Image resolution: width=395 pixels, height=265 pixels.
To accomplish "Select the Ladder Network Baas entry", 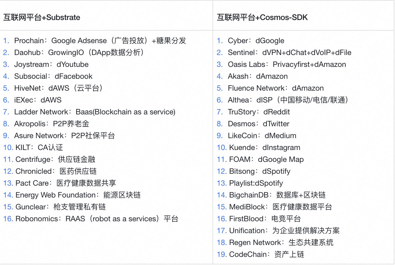I will 95,112.
